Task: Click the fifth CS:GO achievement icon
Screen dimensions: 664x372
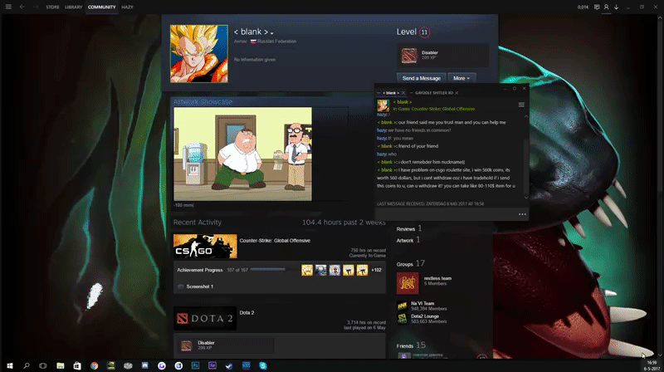Action: coord(362,270)
